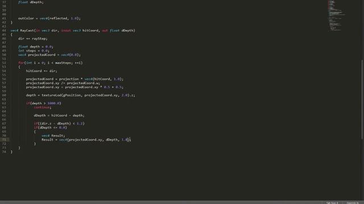The width and height of the screenshot is (364, 204).
Task: Click 'float depth = 0.0;' line
Action: pyautogui.click(x=35, y=46)
